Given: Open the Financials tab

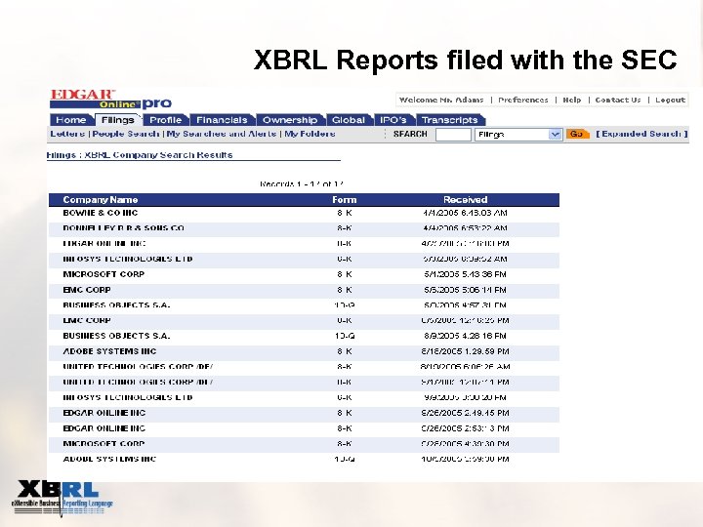Looking at the screenshot, I should pos(222,120).
